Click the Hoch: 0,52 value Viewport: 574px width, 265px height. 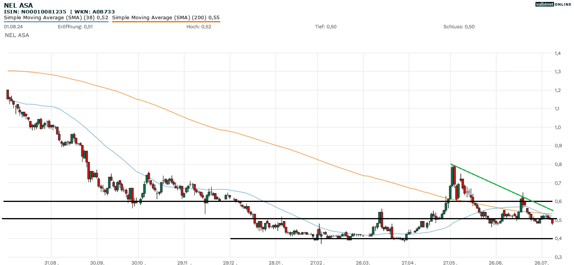199,27
